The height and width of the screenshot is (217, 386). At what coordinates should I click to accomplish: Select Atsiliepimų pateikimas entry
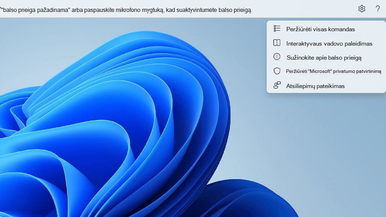click(x=326, y=86)
